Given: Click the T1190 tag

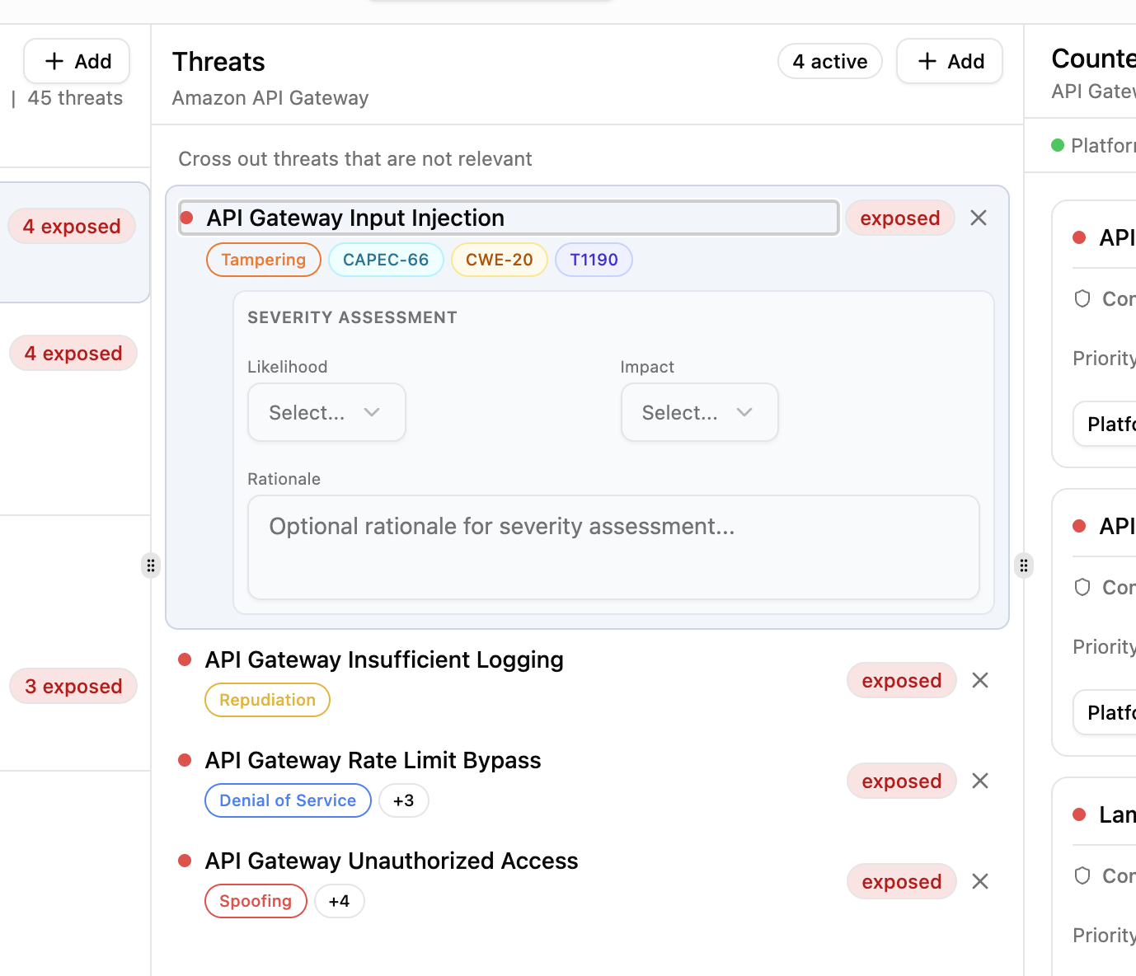Looking at the screenshot, I should (594, 260).
